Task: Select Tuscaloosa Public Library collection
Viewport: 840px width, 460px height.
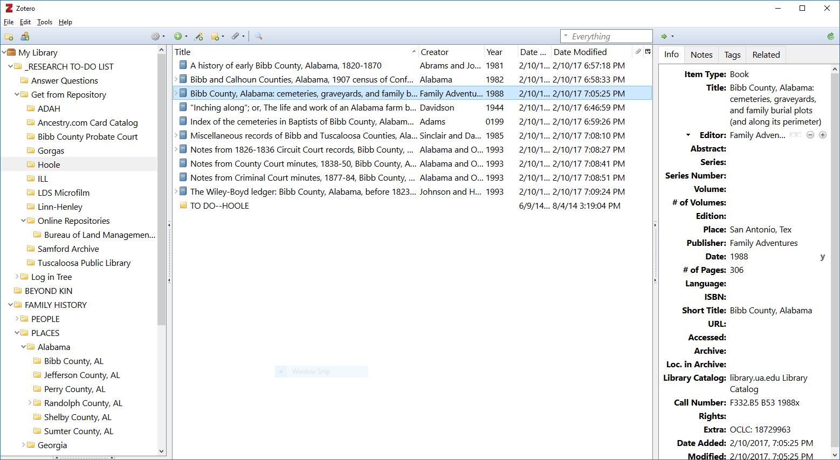Action: tap(84, 263)
